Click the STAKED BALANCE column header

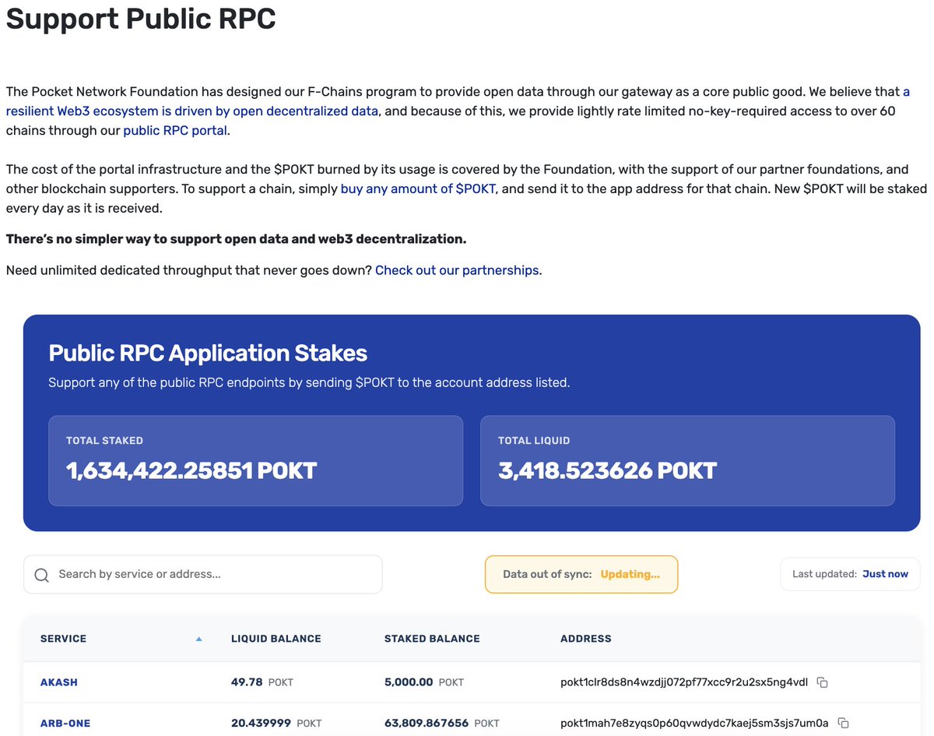pyautogui.click(x=432, y=639)
